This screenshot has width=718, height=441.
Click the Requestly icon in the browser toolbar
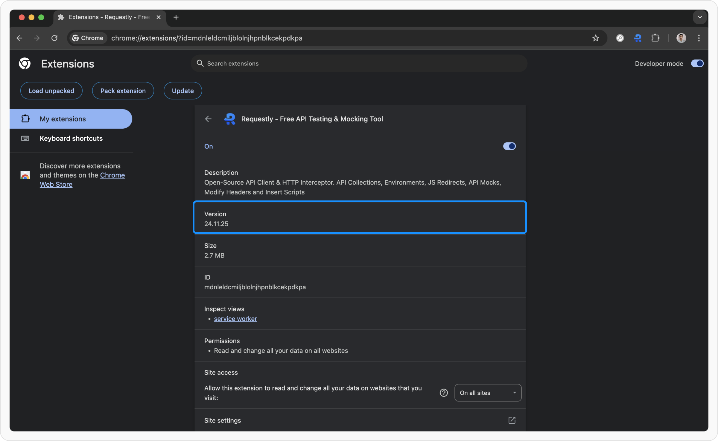(x=638, y=38)
